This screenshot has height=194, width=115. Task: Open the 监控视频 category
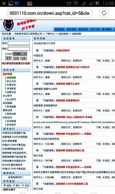(8, 74)
